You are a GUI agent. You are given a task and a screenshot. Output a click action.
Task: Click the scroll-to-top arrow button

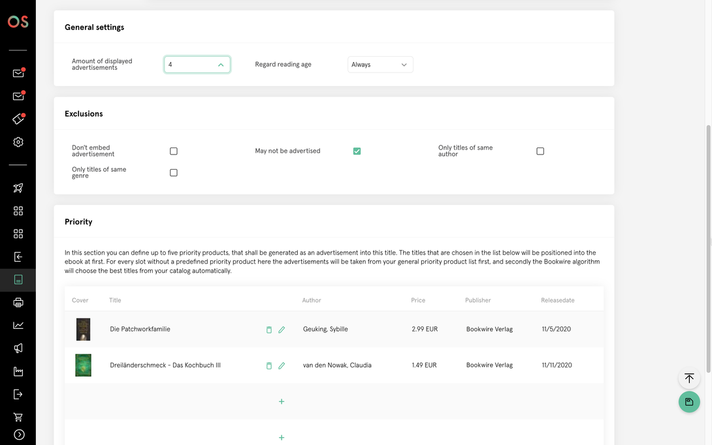coord(689,378)
